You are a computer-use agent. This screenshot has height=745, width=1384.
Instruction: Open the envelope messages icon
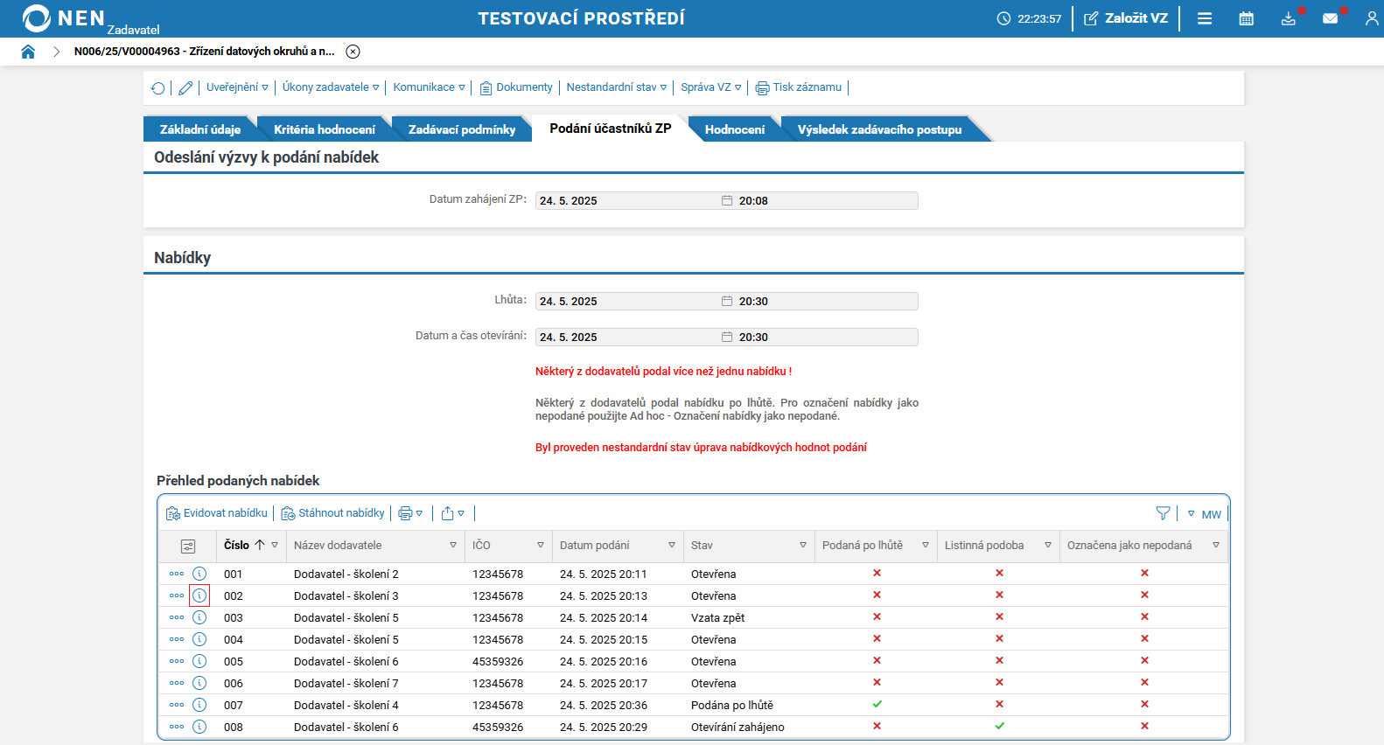[1330, 18]
